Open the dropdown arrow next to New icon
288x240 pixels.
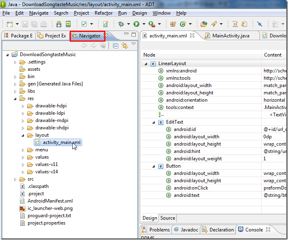point(17,24)
